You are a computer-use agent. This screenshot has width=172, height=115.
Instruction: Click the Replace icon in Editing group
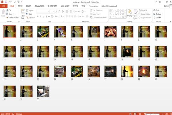pyautogui.click(x=154, y=14)
